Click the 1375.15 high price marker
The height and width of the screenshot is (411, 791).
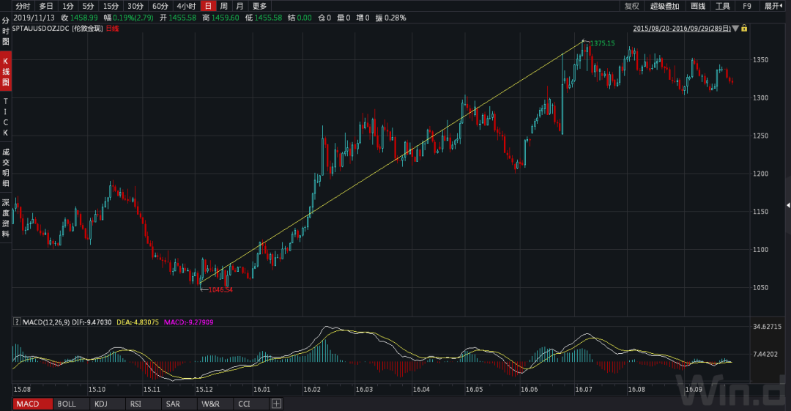602,43
